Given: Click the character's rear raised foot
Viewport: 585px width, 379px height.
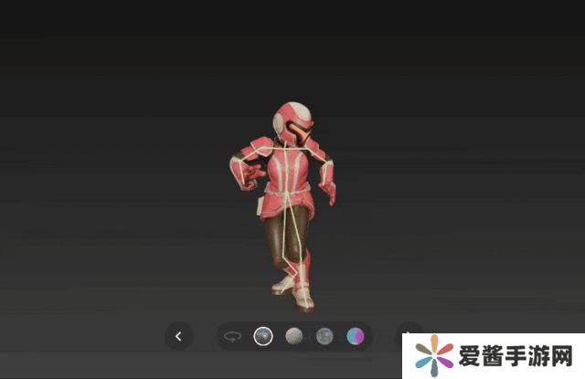Looking at the screenshot, I should click(282, 287).
